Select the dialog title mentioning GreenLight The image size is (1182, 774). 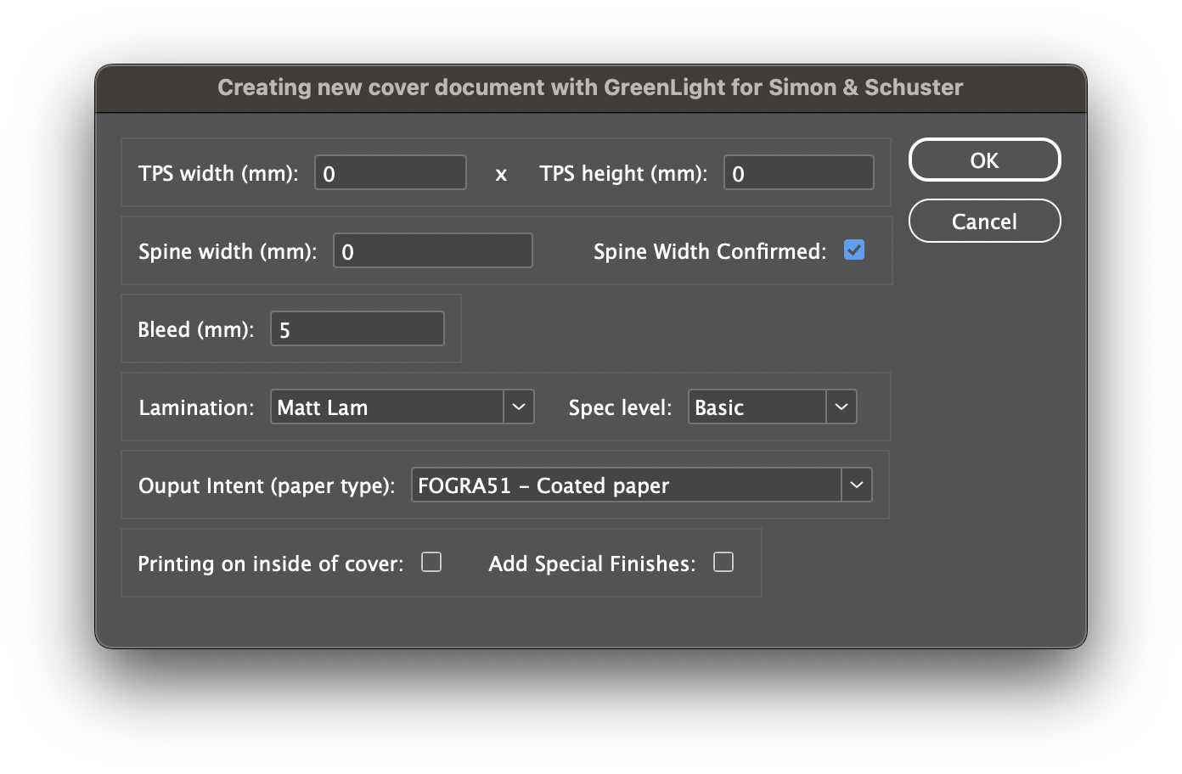[590, 87]
